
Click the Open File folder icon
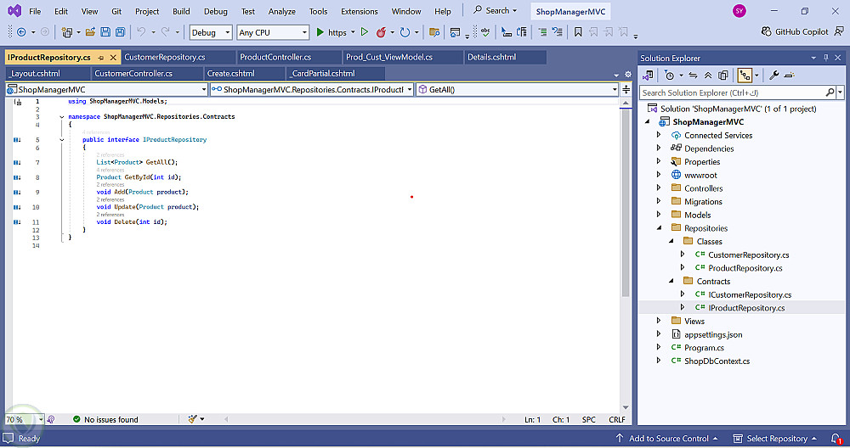(91, 32)
